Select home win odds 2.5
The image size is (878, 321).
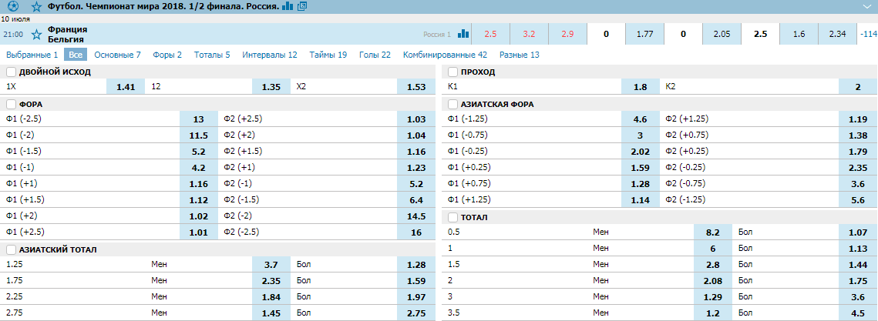[x=490, y=34]
